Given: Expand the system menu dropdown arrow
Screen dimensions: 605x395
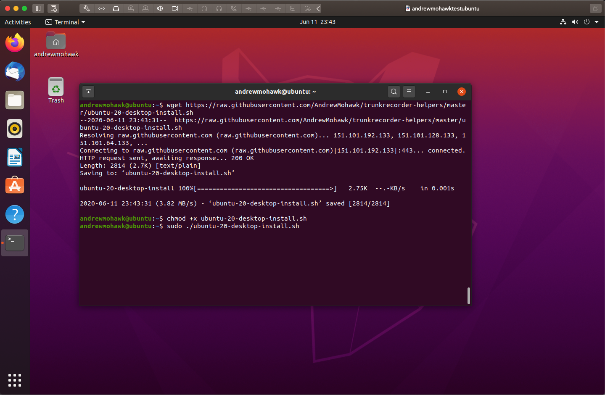Looking at the screenshot, I should click(x=597, y=22).
